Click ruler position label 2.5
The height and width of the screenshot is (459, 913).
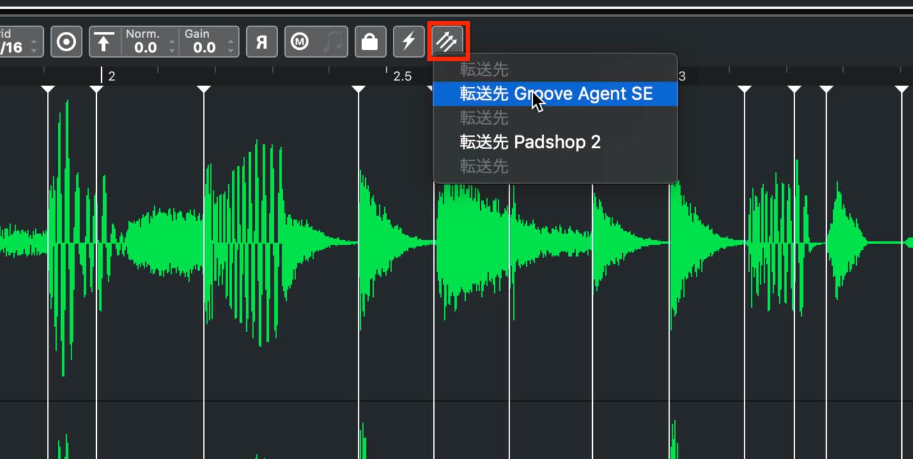tap(402, 76)
